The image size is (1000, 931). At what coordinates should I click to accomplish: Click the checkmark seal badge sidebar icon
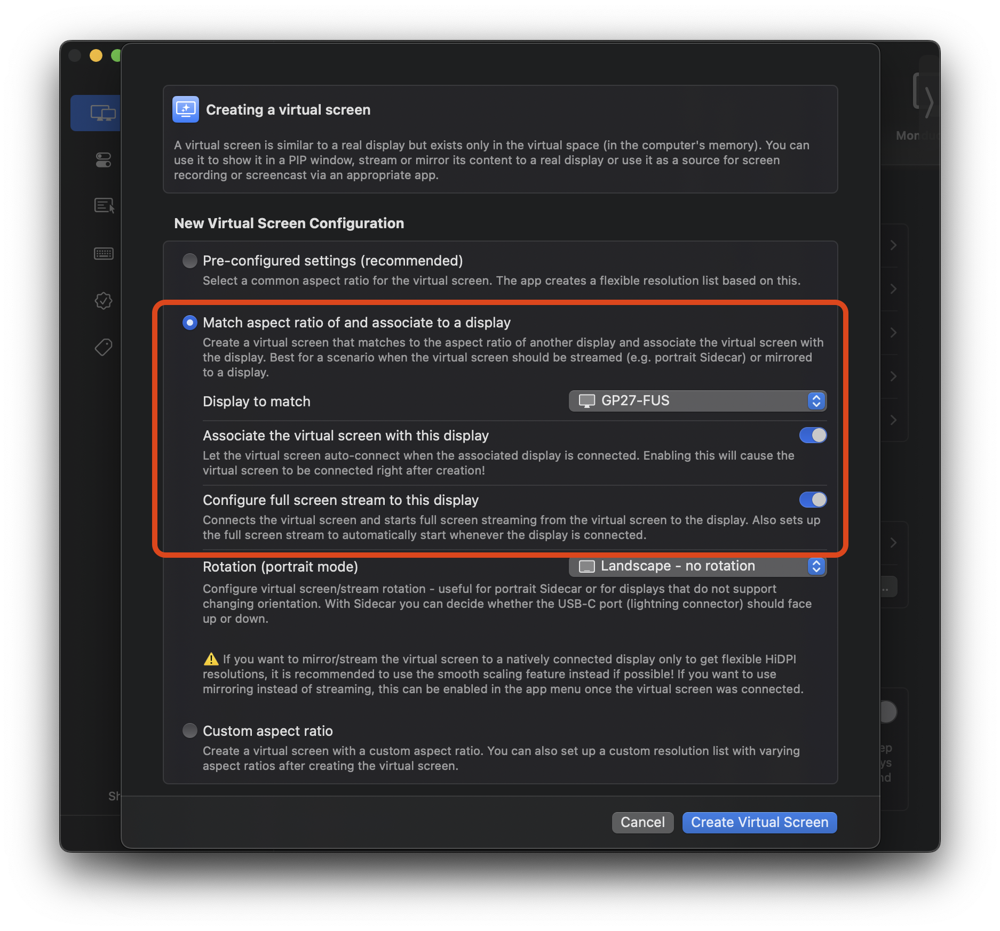pos(104,301)
